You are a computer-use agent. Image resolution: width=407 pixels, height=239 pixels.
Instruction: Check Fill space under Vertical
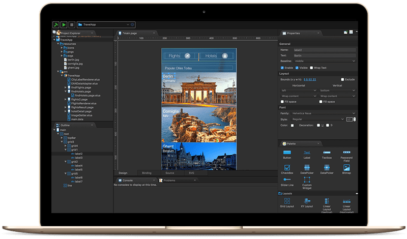(x=321, y=102)
